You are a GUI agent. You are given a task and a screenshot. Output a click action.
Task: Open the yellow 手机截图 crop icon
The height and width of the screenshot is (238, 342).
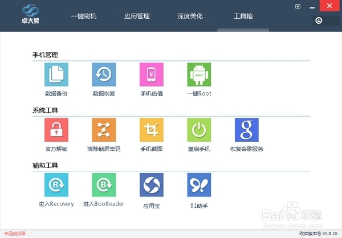coord(152,130)
